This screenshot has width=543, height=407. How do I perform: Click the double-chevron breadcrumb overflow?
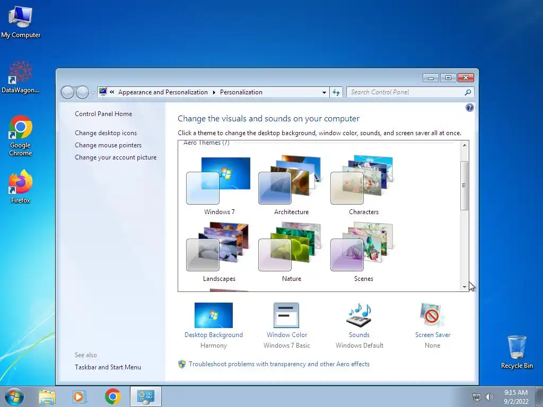112,92
